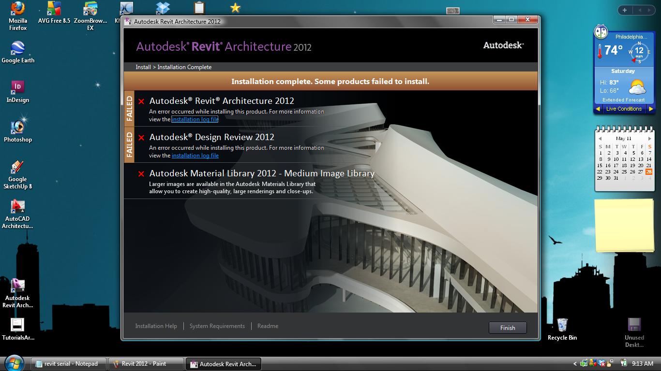
Task: Open the Recycle Bin
Action: pos(562,329)
